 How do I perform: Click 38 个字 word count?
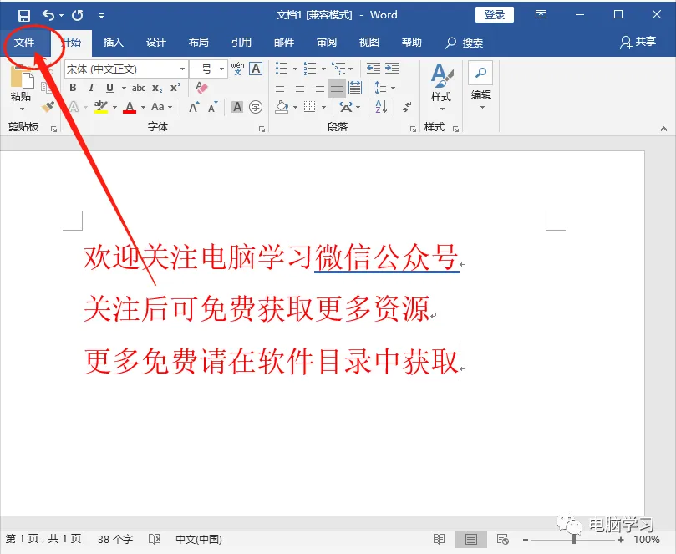pyautogui.click(x=115, y=539)
